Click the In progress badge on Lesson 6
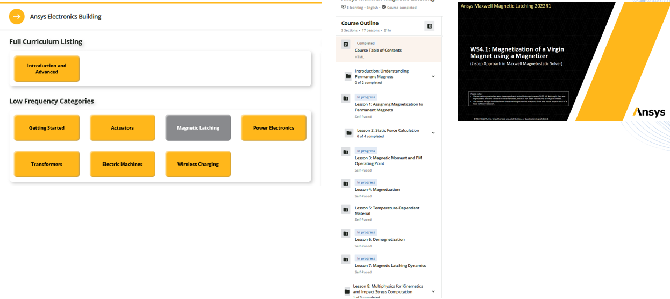This screenshot has width=670, height=299. point(366,232)
